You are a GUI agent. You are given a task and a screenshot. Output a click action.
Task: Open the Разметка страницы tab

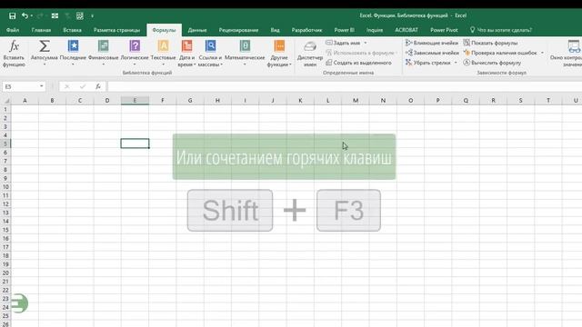116,30
